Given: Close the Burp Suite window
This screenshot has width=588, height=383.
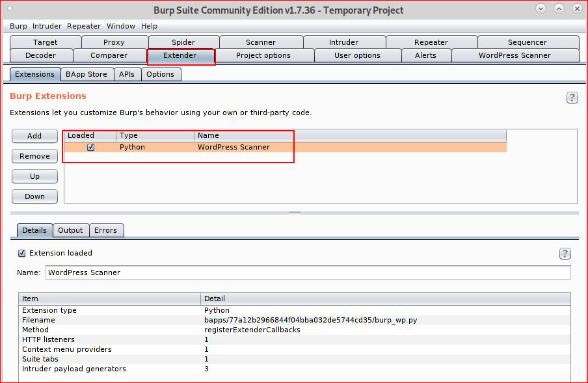Looking at the screenshot, I should 577,8.
